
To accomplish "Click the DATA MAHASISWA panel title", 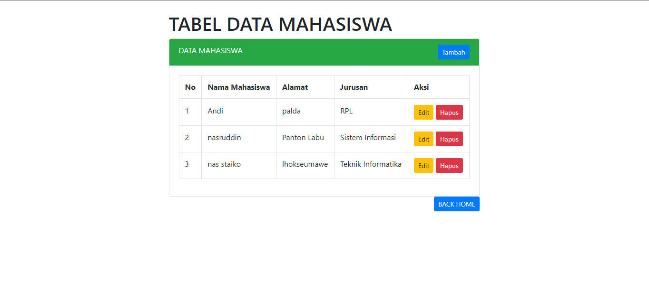I will point(210,50).
